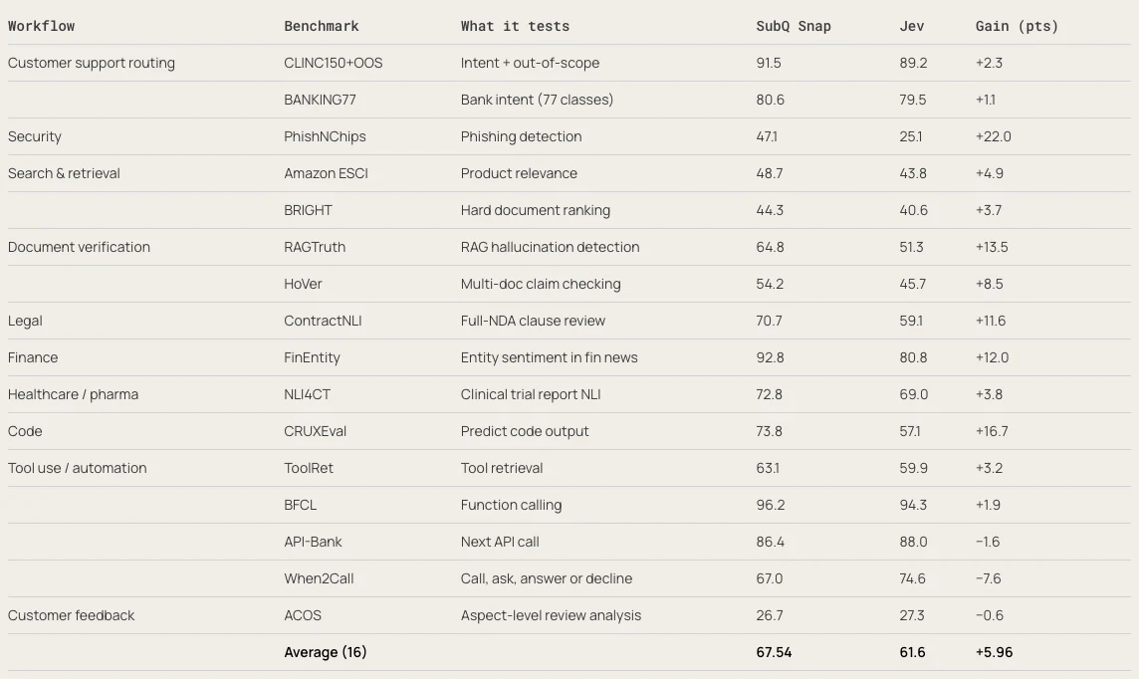Select the RAGTruth benchmark row

[x=569, y=247]
